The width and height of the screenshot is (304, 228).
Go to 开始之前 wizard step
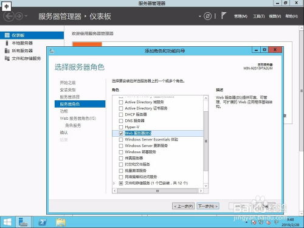point(67,83)
